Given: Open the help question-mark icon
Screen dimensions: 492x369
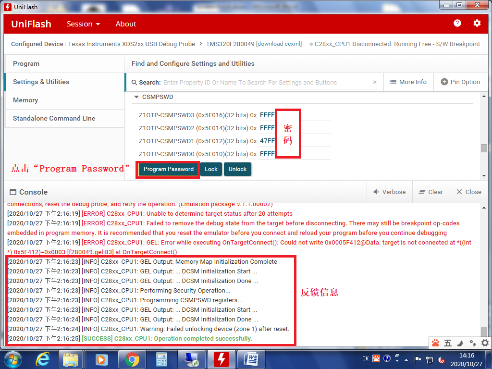Looking at the screenshot, I should [x=457, y=23].
